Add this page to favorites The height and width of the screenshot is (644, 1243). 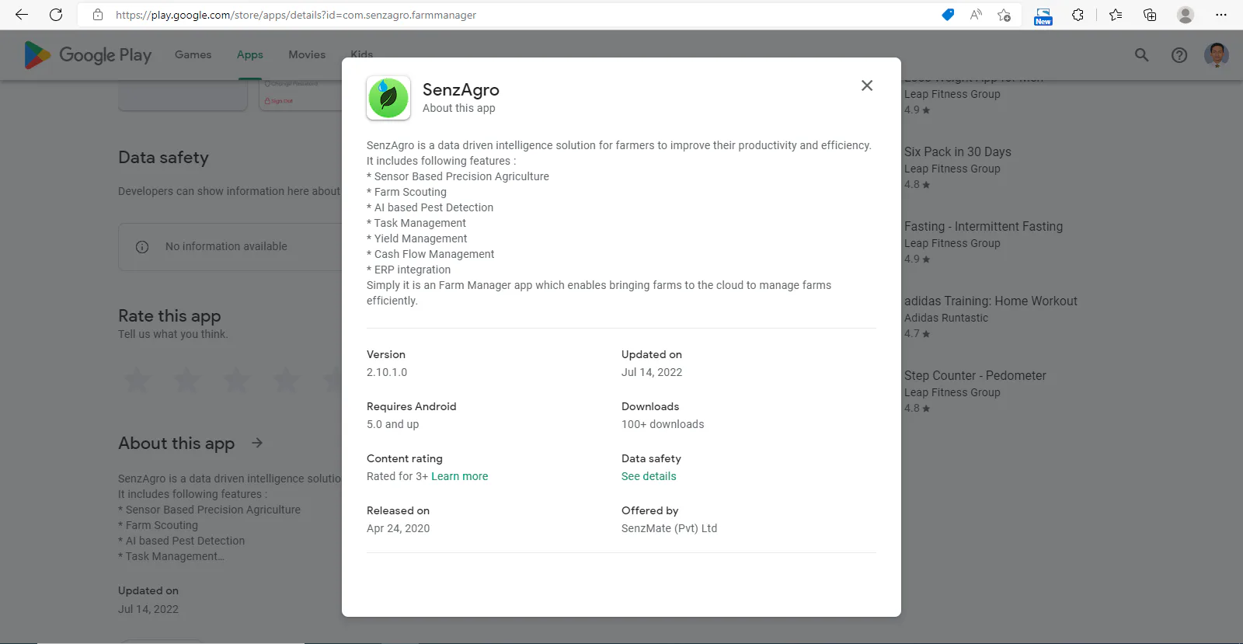(x=1004, y=15)
